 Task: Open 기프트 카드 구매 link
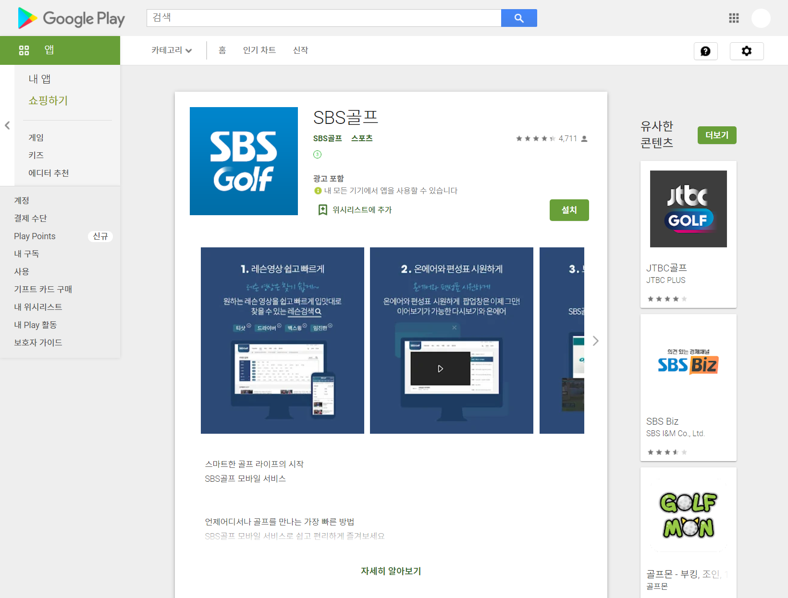43,289
